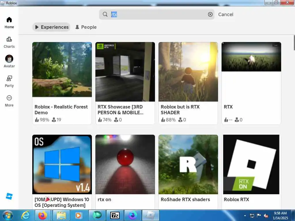Click title 'RTX Showcase [3RD PERSON & MOBILE...'

click(x=120, y=110)
